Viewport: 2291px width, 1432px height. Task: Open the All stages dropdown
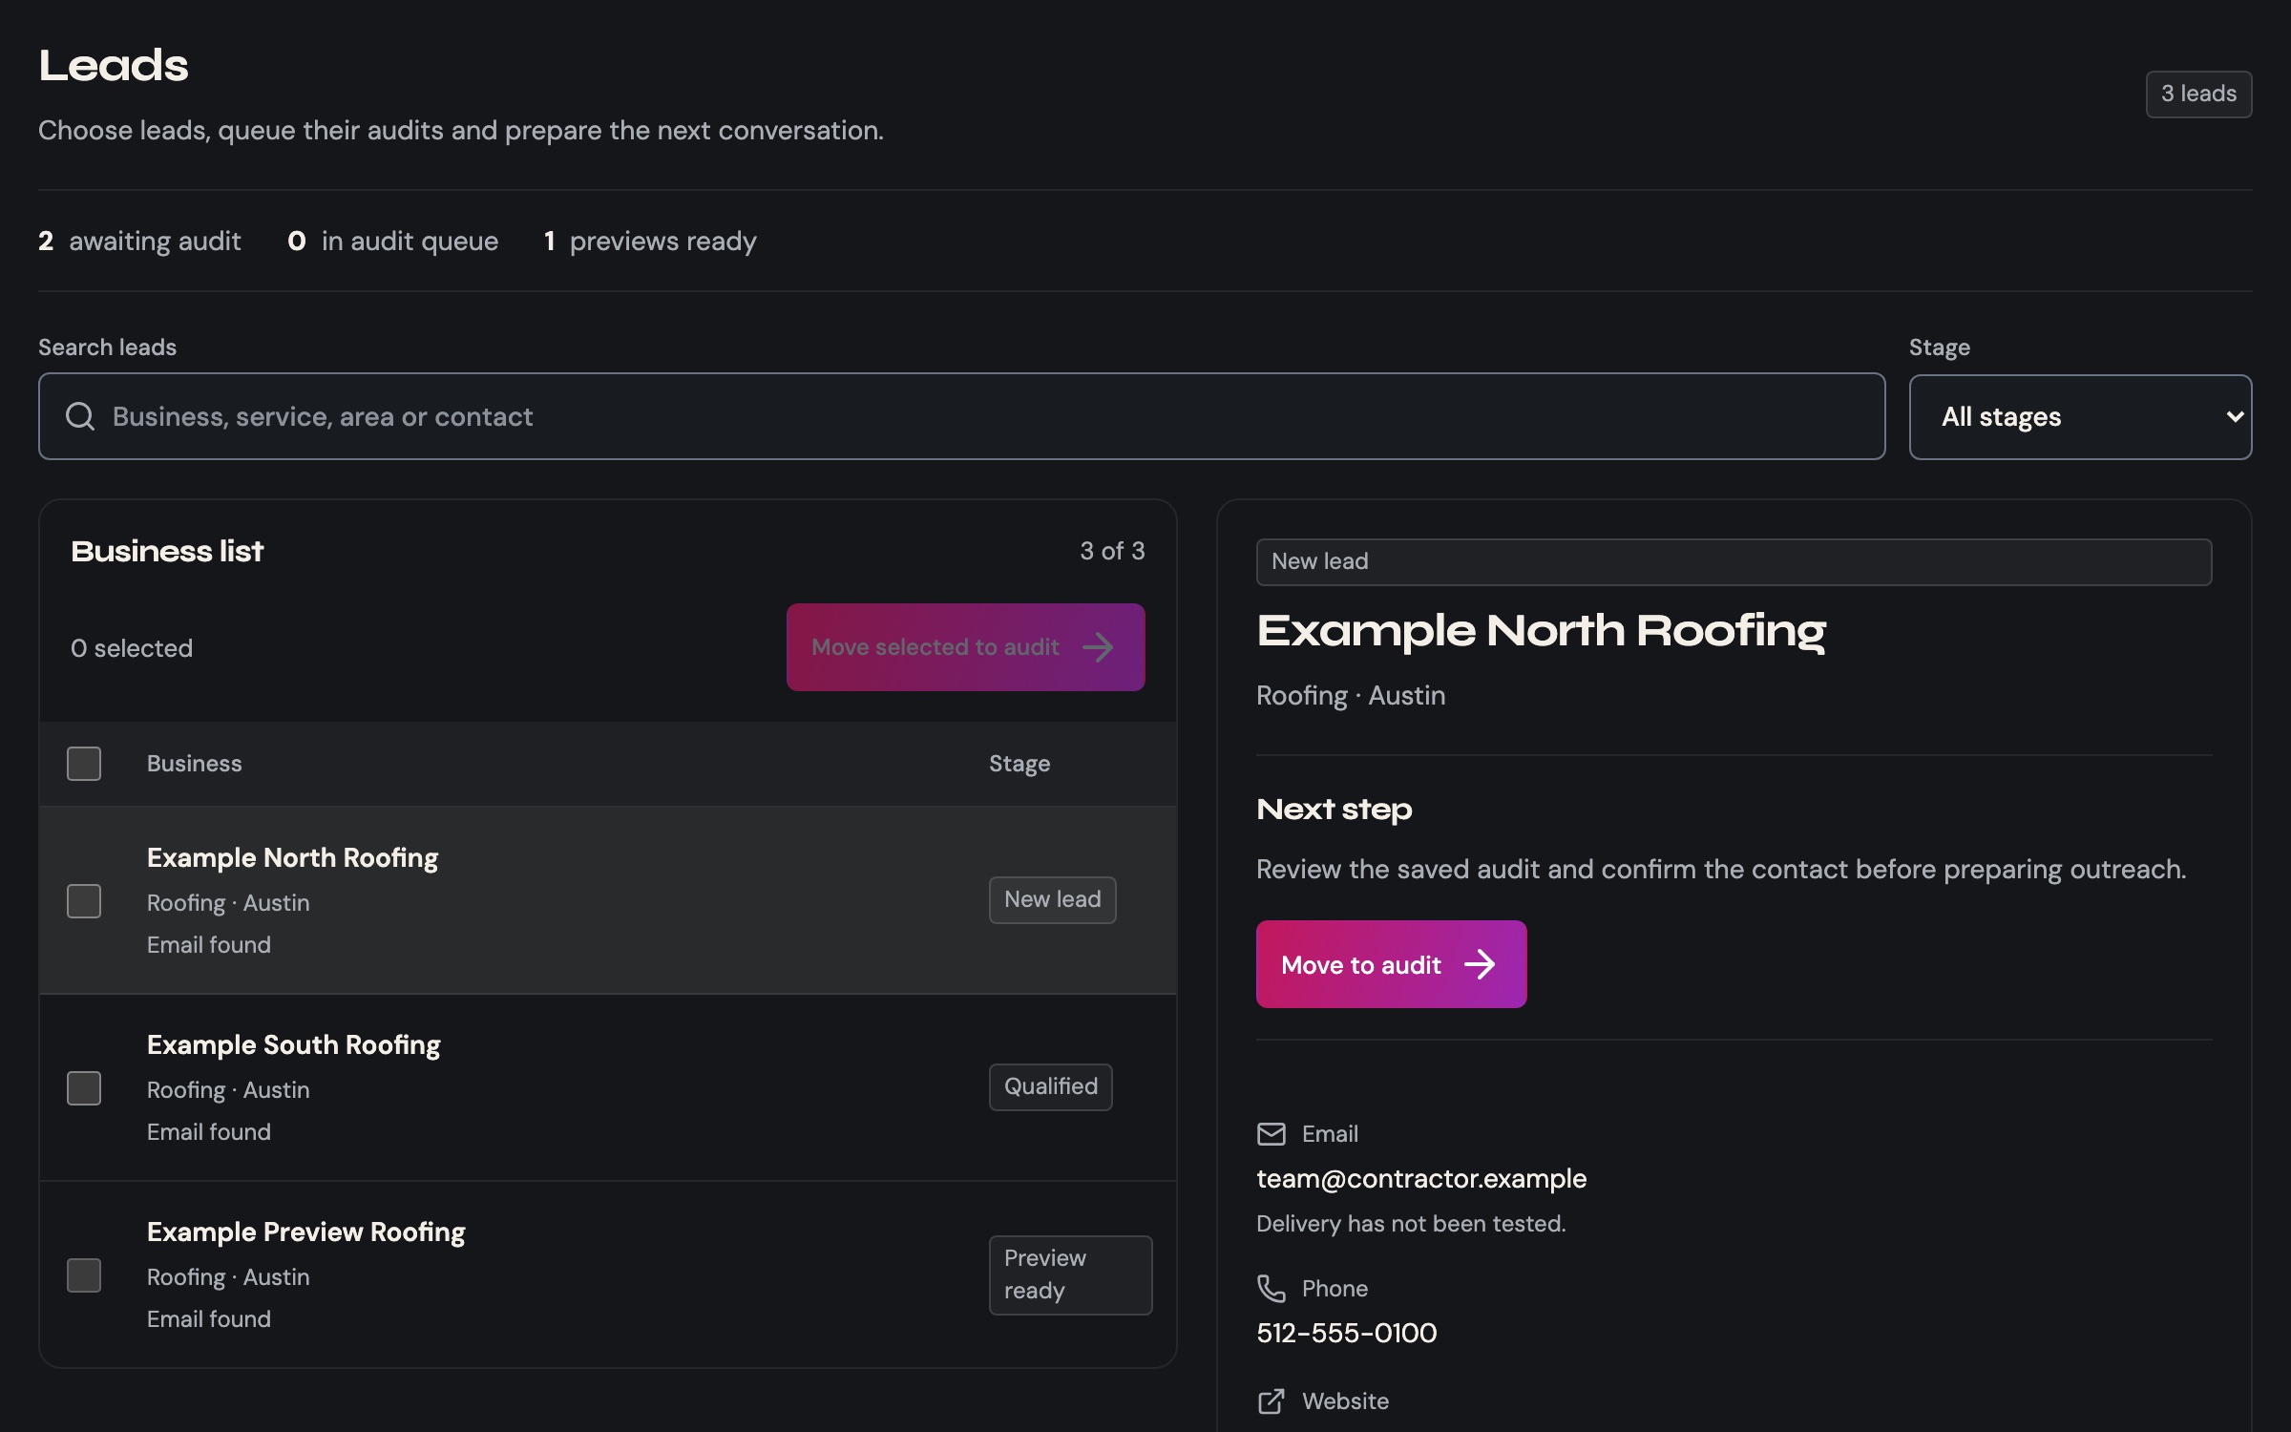[2080, 416]
